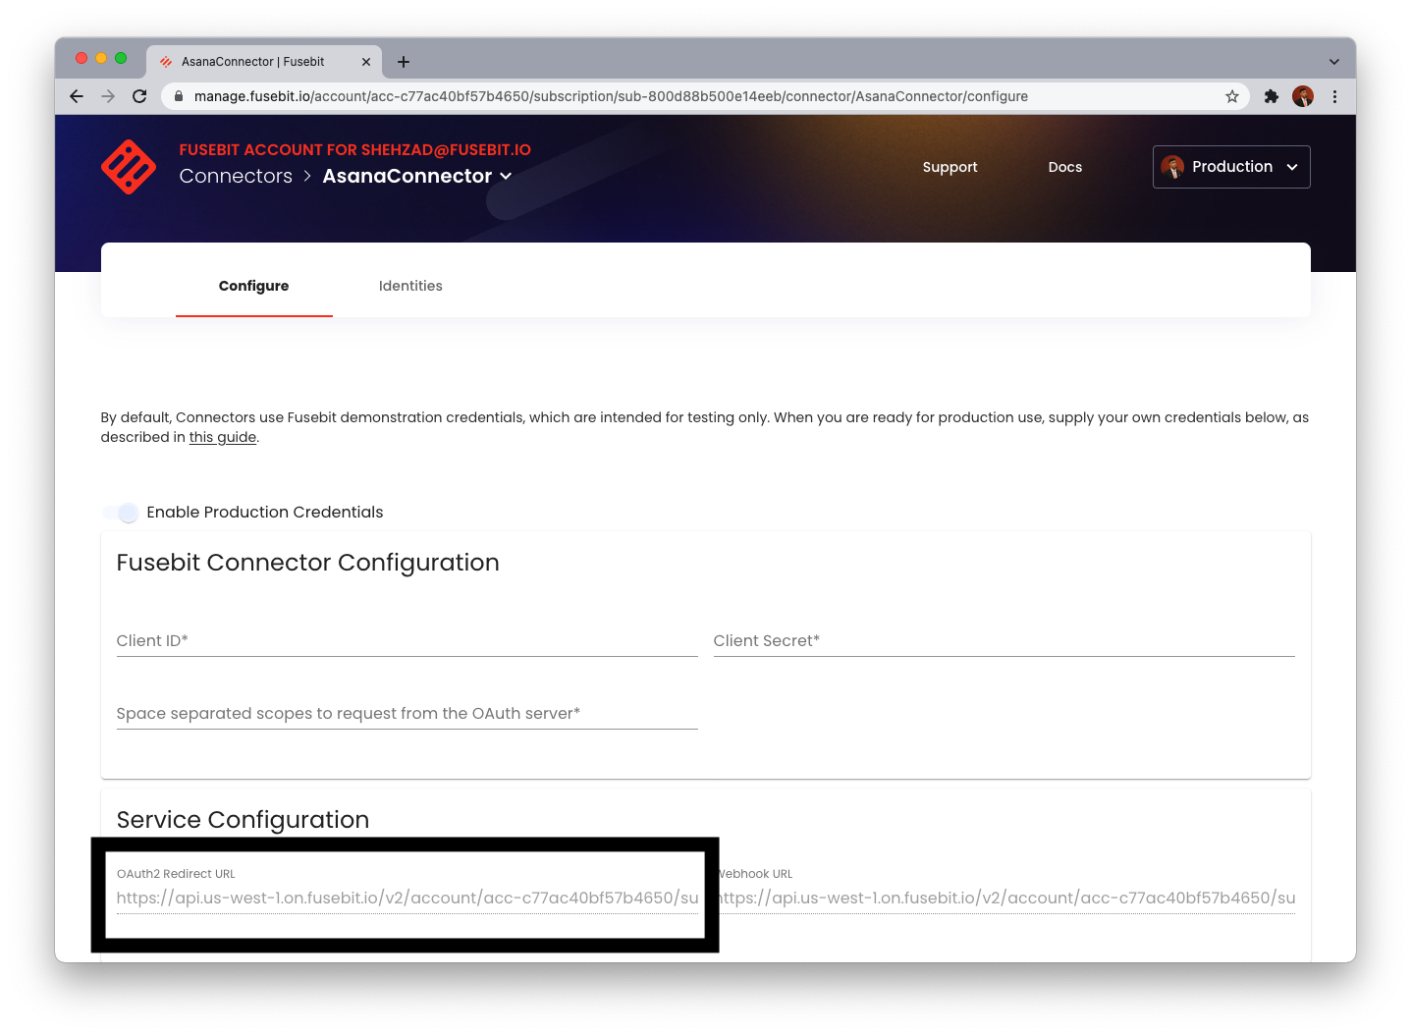Switch to the Configure tab
The image size is (1411, 1035).
(254, 286)
